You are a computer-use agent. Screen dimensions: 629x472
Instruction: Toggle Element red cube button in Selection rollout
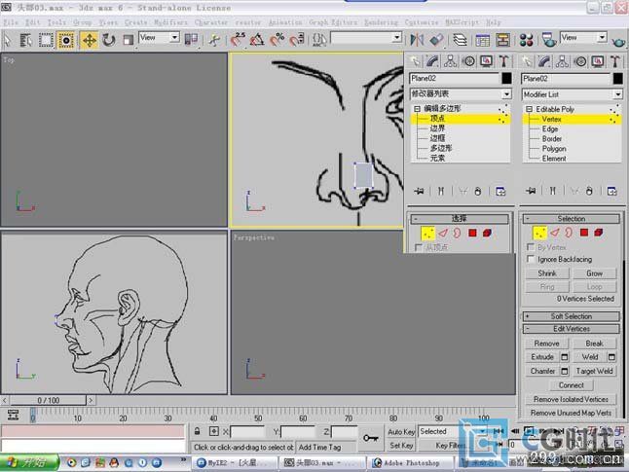[599, 233]
